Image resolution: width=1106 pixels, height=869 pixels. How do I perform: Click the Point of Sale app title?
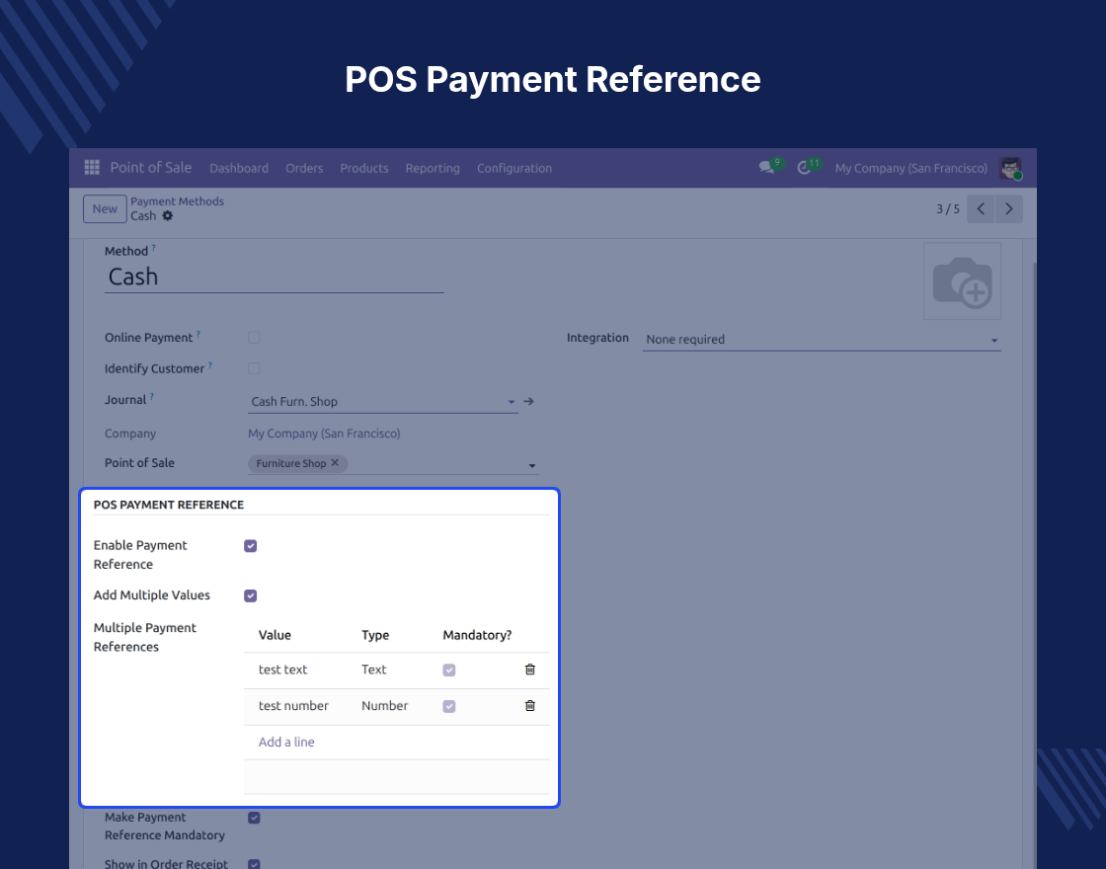point(151,167)
